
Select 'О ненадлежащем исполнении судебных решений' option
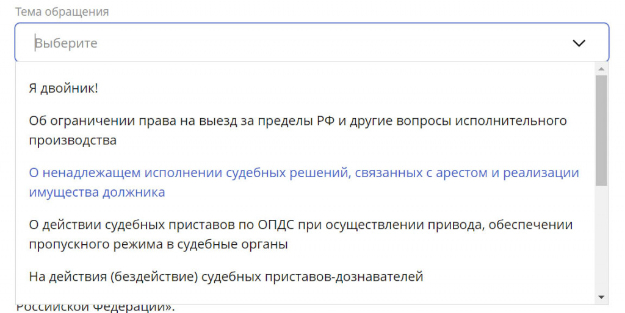click(305, 182)
